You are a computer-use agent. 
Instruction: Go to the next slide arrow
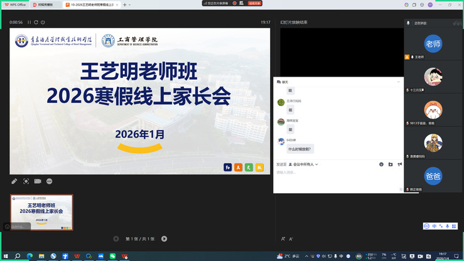click(165, 238)
